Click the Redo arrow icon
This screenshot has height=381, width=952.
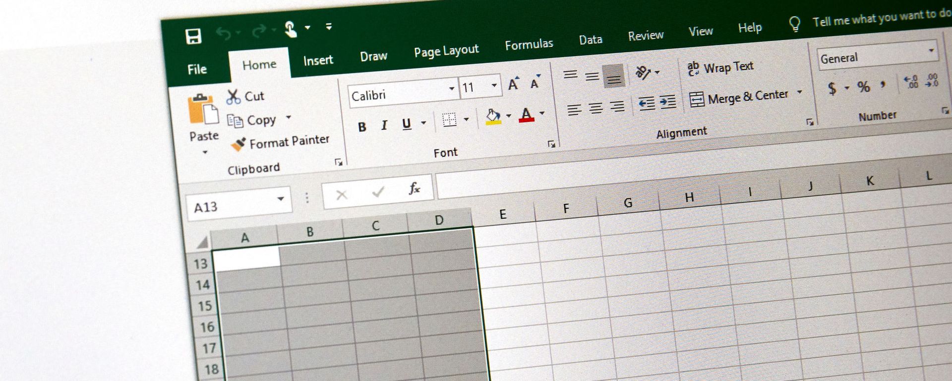[x=258, y=32]
